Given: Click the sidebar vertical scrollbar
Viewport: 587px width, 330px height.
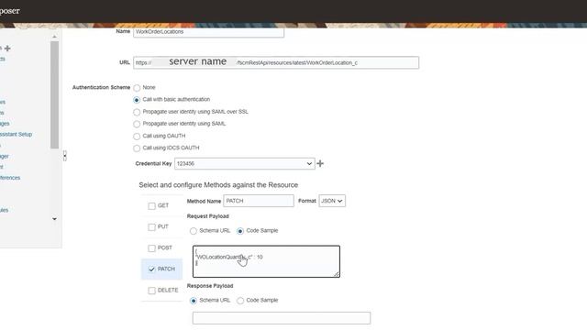Looking at the screenshot, I should [55, 94].
